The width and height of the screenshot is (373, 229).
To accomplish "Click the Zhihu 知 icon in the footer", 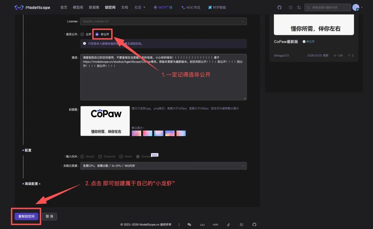I will pos(241,225).
